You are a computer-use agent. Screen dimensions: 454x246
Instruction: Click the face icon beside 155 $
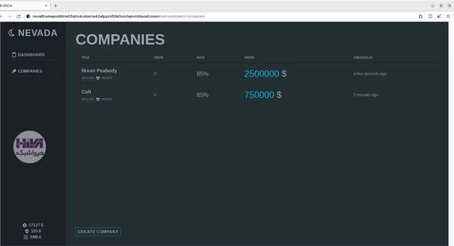(x=27, y=231)
